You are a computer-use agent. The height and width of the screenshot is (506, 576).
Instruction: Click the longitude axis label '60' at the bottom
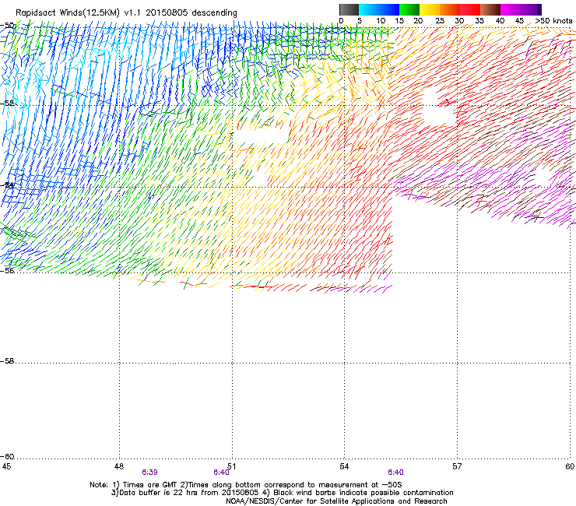570,466
